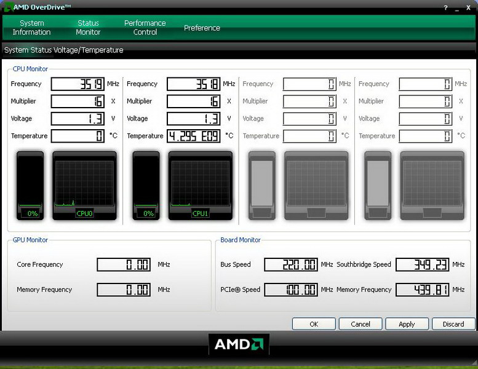
Task: Click the help question mark icon
Action: pos(445,7)
